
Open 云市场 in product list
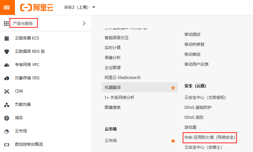tap(111, 141)
